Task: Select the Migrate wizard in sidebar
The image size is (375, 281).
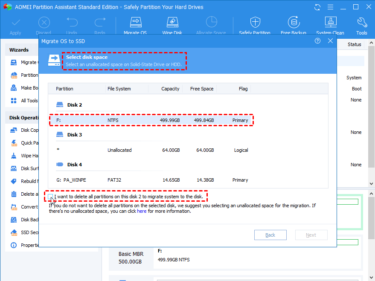Action: [x=24, y=62]
